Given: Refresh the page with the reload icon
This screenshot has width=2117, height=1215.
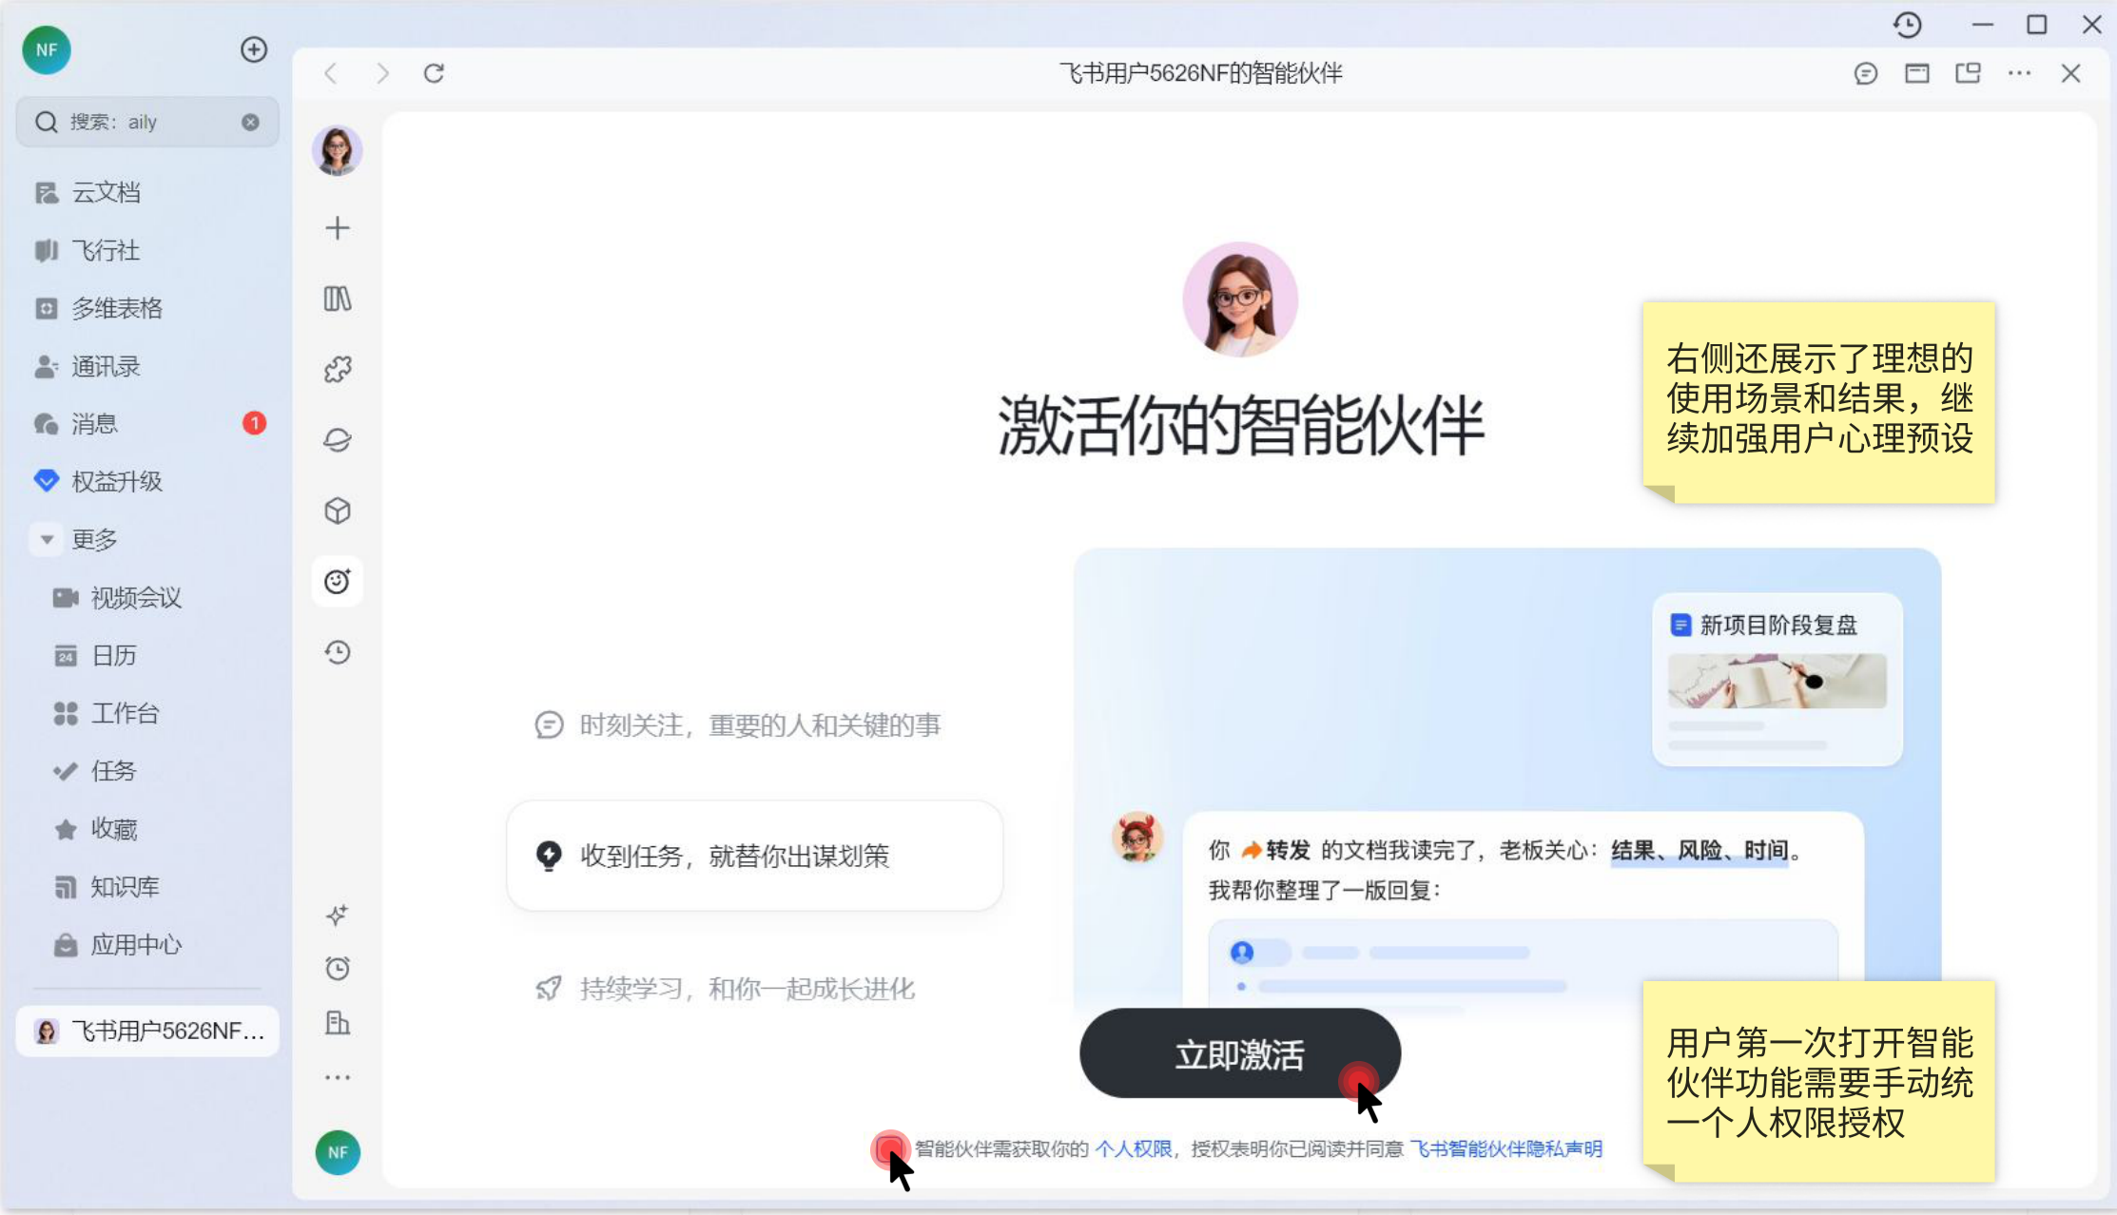Looking at the screenshot, I should tap(434, 73).
